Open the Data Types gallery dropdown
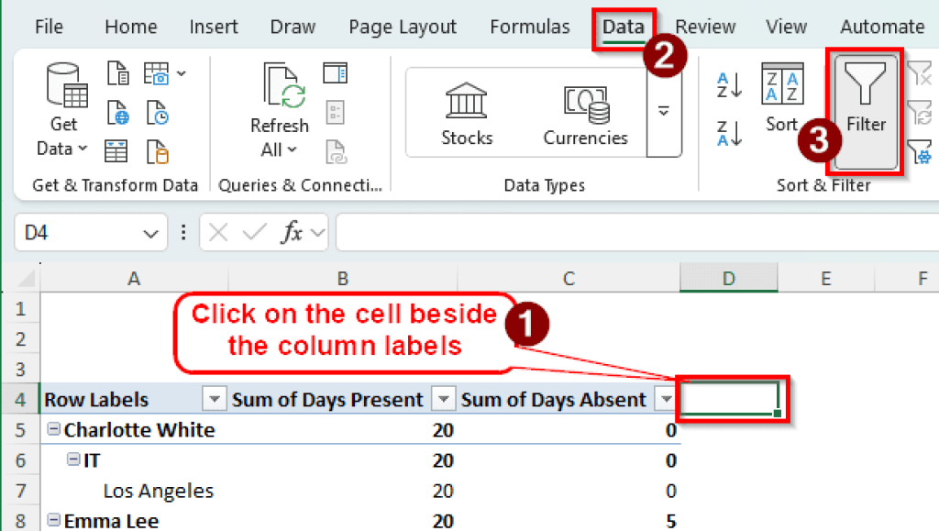The height and width of the screenshot is (531, 939). coord(662,112)
